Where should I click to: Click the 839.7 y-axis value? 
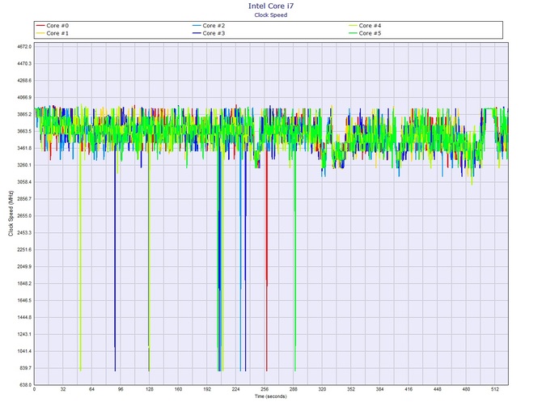tap(26, 368)
